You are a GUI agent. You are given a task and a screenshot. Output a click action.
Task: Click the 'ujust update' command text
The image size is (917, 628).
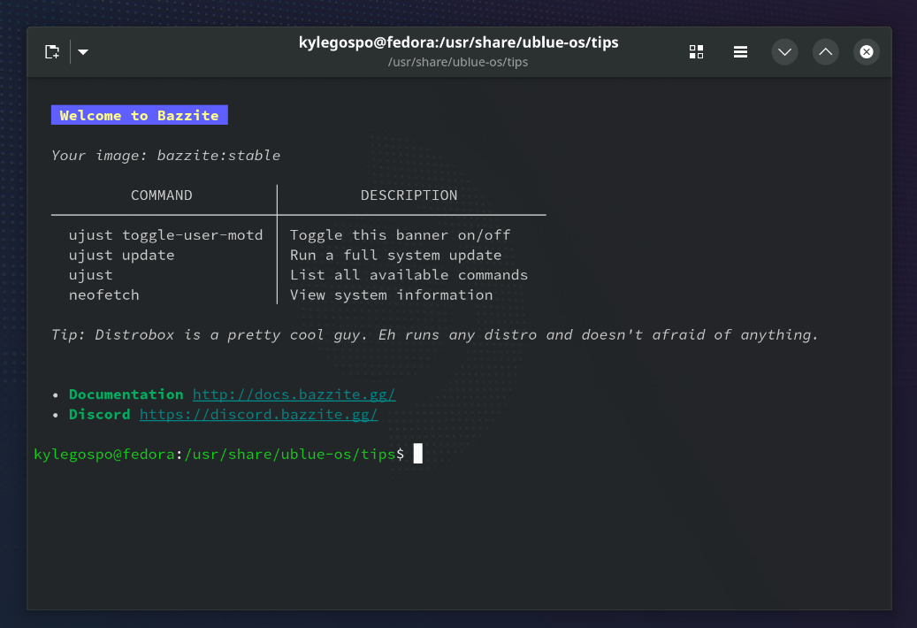121,255
